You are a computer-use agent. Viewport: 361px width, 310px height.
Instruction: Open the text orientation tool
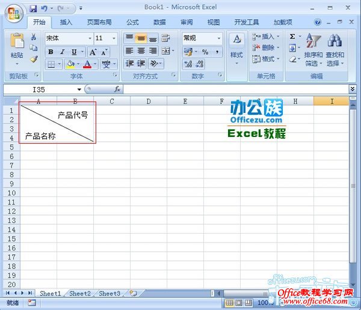click(154, 64)
